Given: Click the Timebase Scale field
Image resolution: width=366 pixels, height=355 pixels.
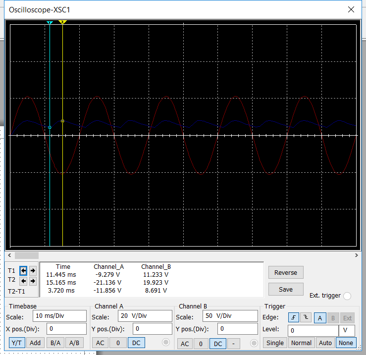Looking at the screenshot, I should [59, 316].
